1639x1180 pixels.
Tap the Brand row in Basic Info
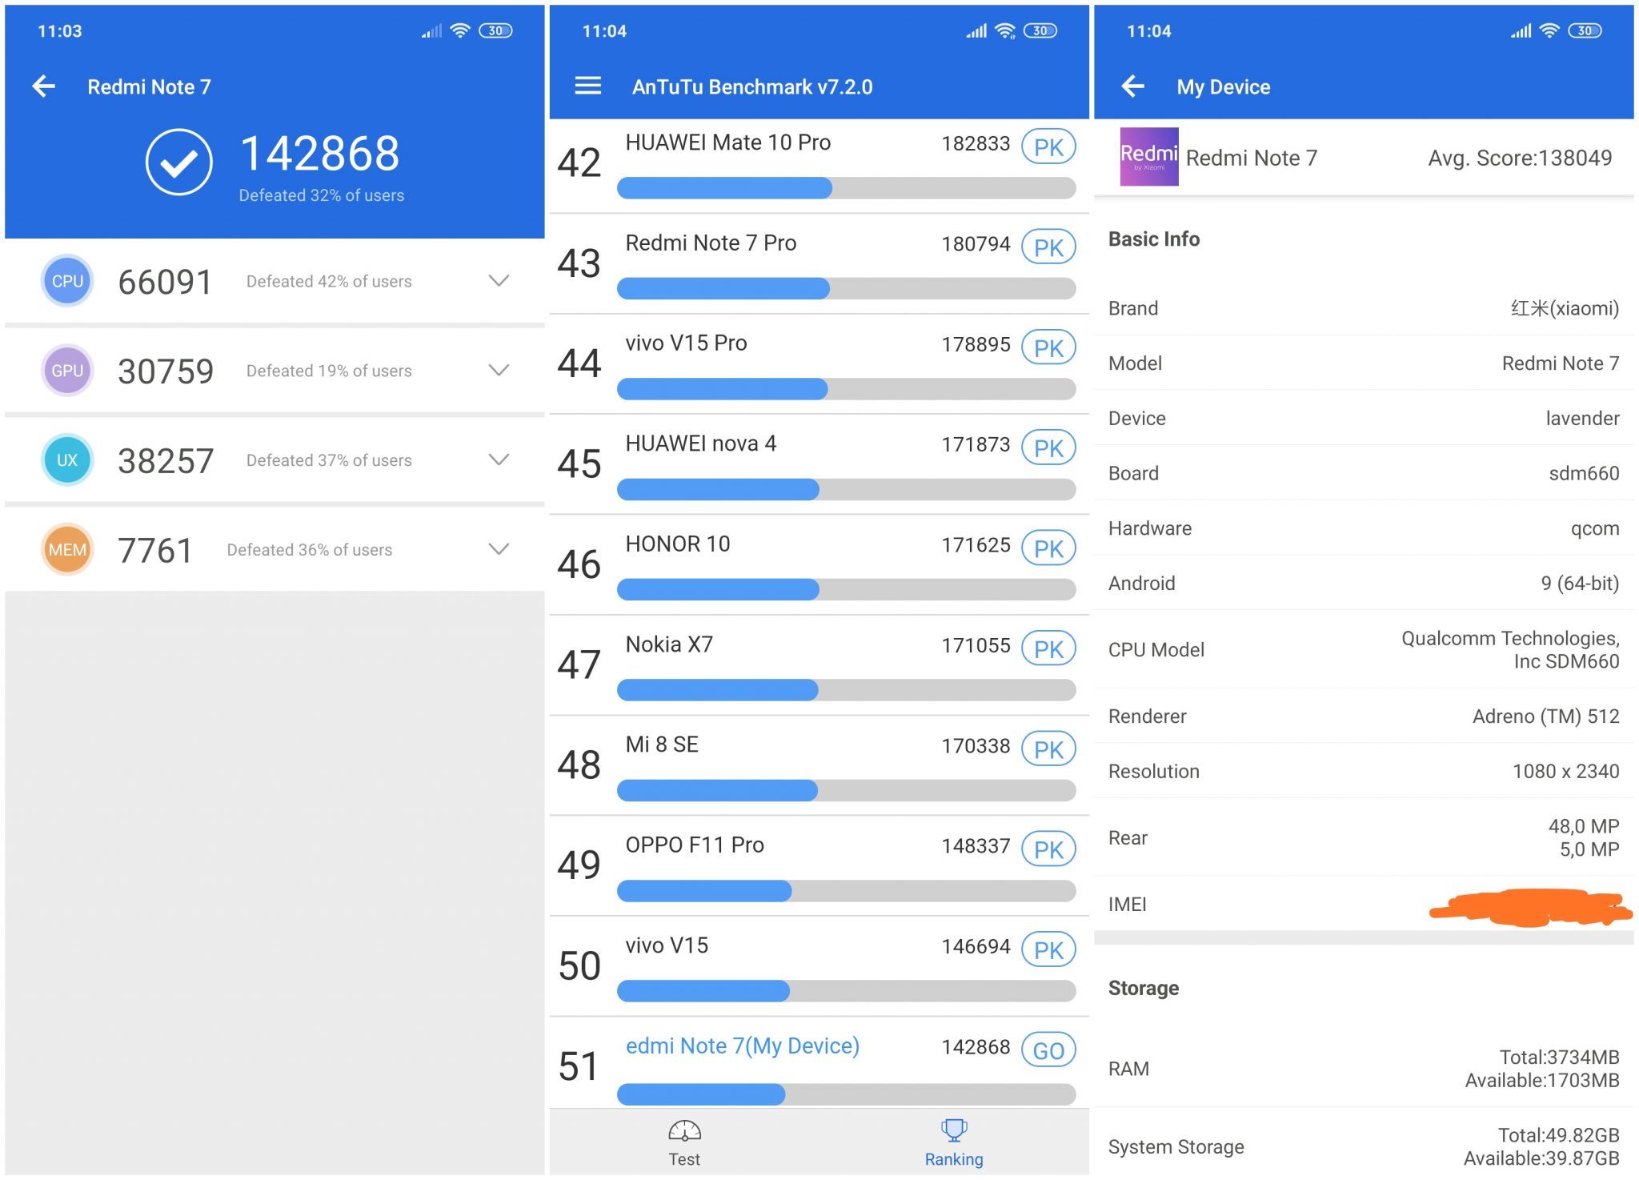tap(1364, 308)
